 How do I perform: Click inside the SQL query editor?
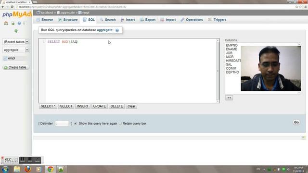click(x=129, y=71)
